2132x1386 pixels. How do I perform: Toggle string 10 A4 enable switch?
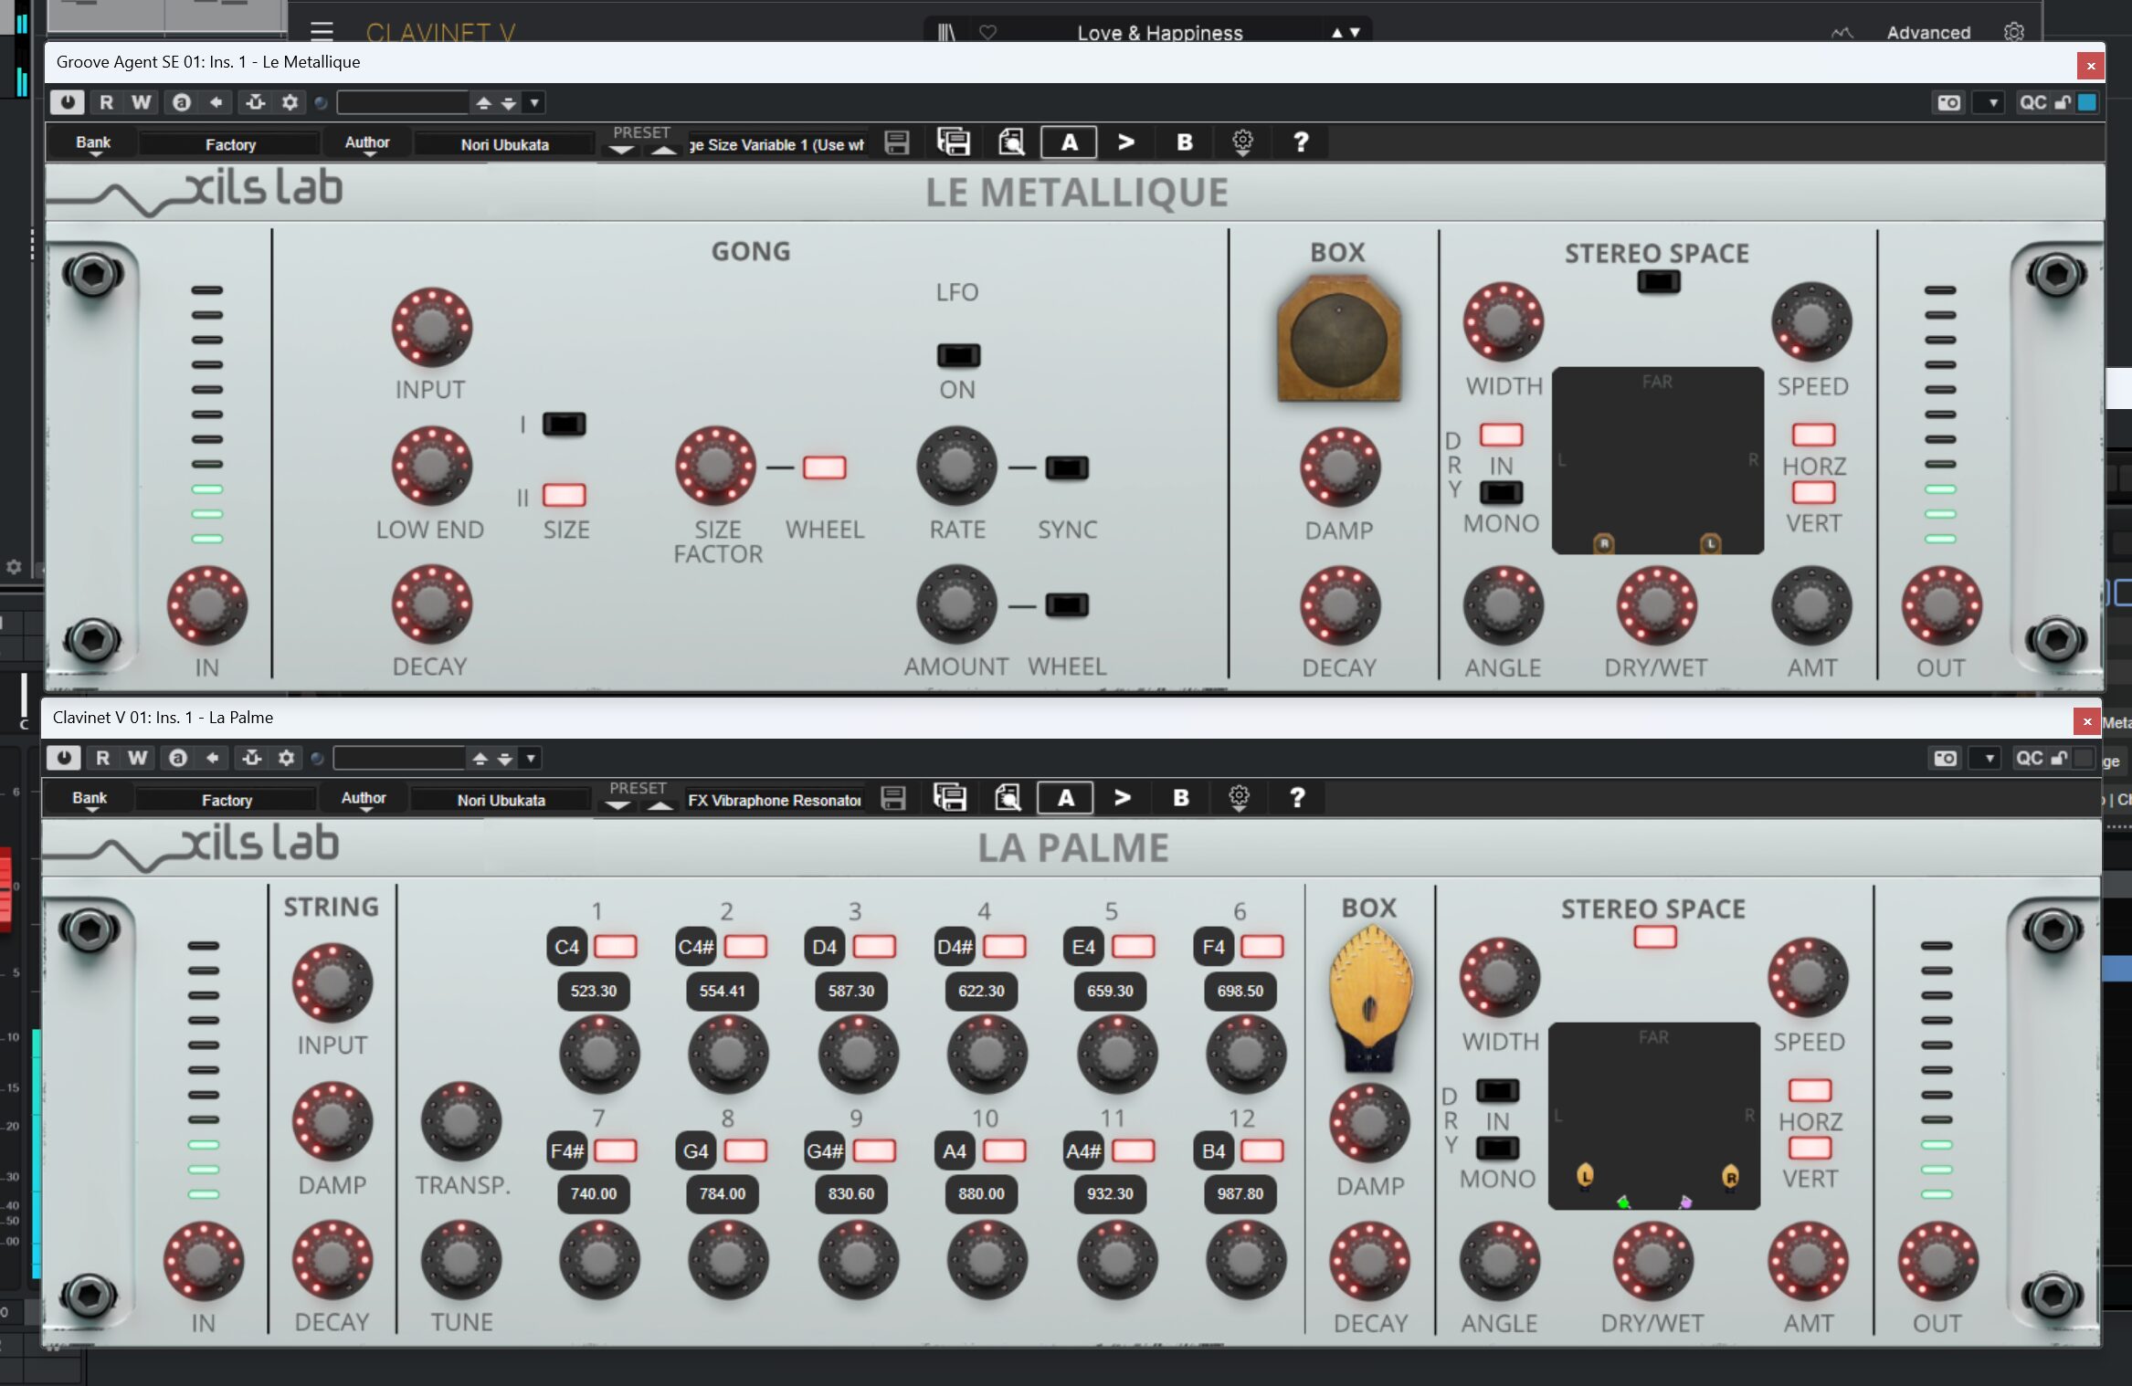[1004, 1150]
